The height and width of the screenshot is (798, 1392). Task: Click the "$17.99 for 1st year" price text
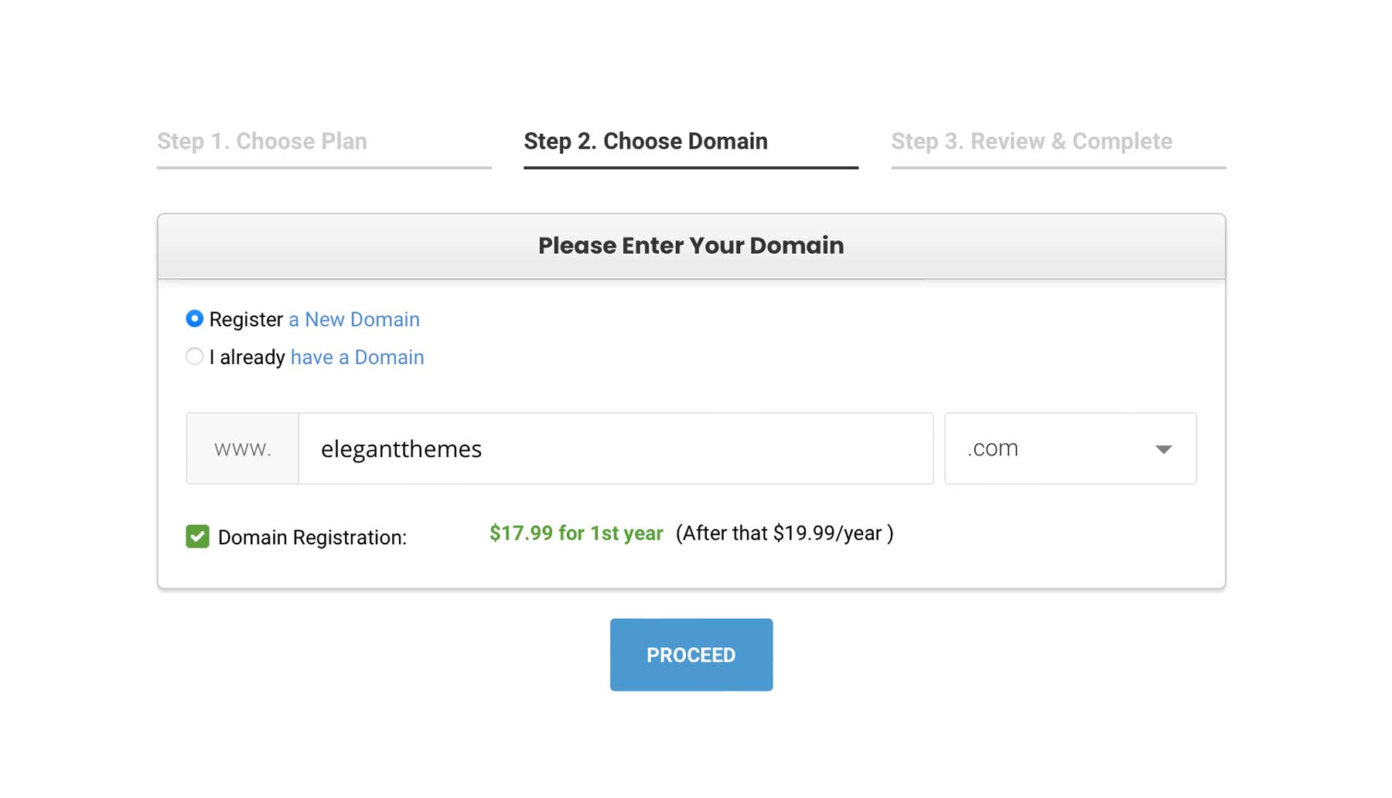(x=575, y=533)
